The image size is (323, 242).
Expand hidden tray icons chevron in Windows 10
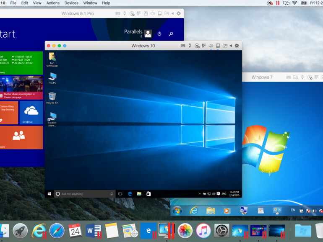coord(200,194)
